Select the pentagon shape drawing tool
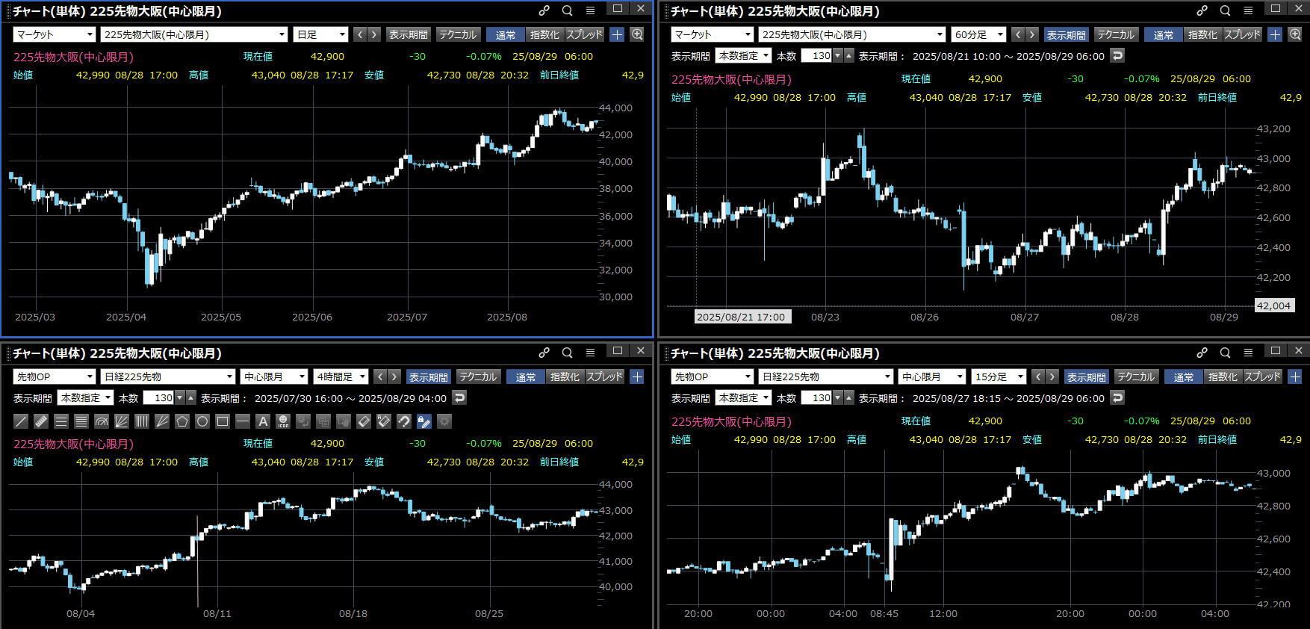Image resolution: width=1310 pixels, height=629 pixels. [182, 421]
